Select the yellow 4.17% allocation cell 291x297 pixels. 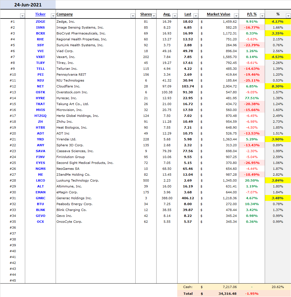(278, 22)
